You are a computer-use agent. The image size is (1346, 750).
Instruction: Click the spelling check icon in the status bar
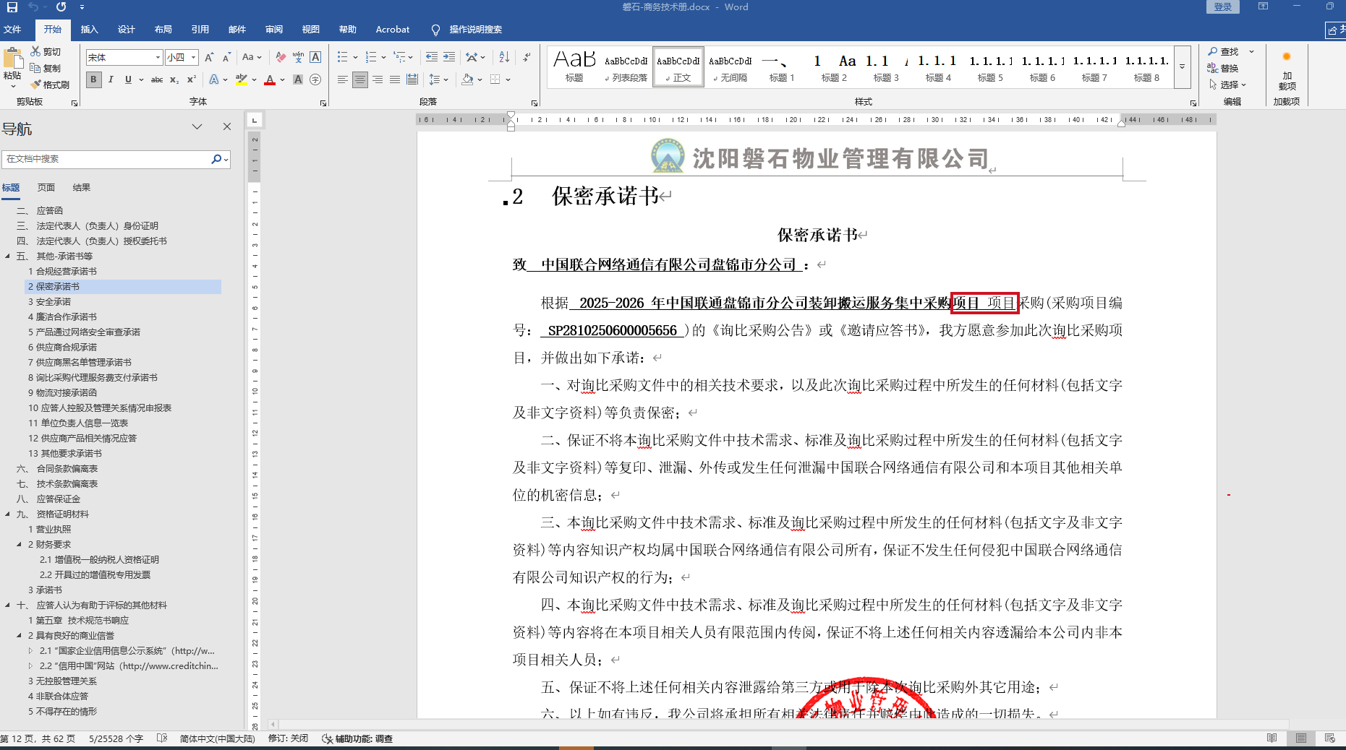point(162,738)
